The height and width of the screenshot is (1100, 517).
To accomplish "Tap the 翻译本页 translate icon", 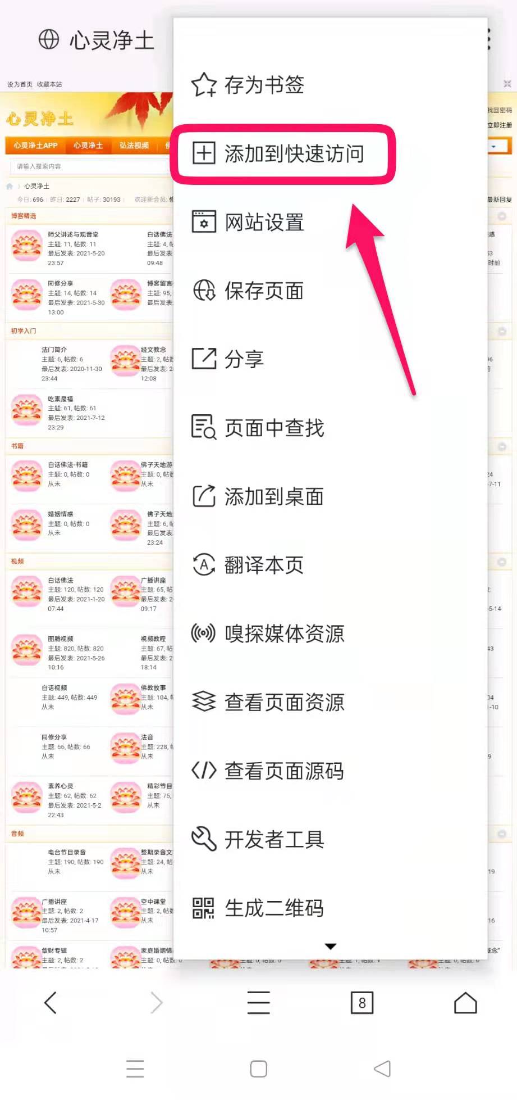I will 204,565.
